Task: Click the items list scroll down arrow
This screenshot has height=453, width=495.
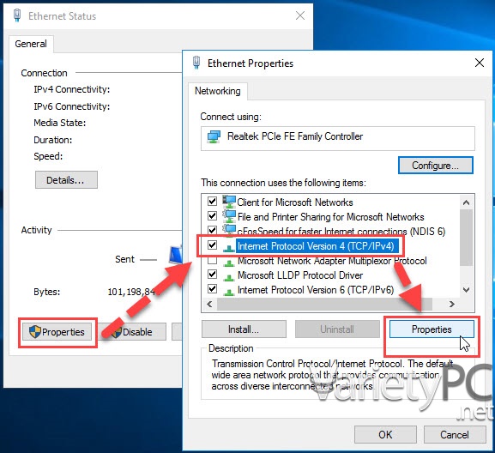Action: (x=467, y=289)
